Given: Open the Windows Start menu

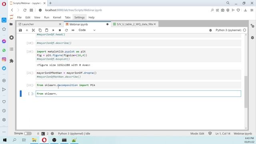Looking at the screenshot, I should tap(5, 140).
